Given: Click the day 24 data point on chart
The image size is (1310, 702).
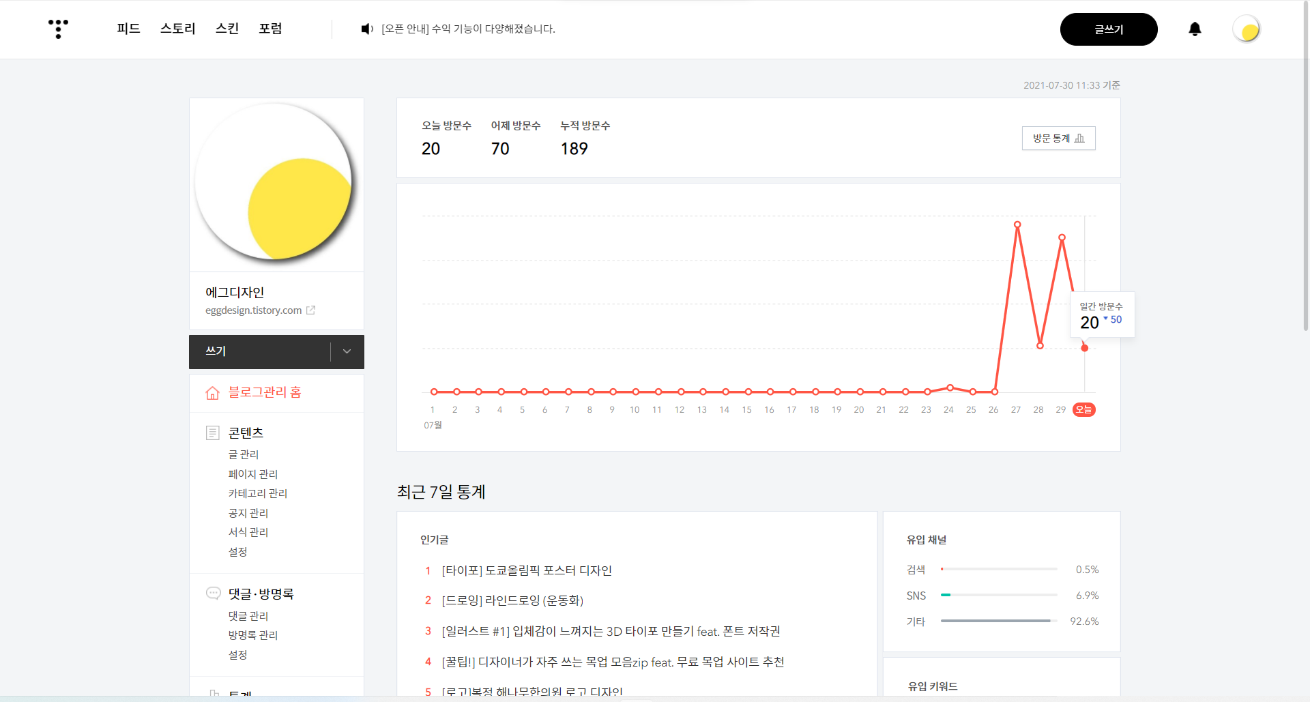Looking at the screenshot, I should coord(950,387).
